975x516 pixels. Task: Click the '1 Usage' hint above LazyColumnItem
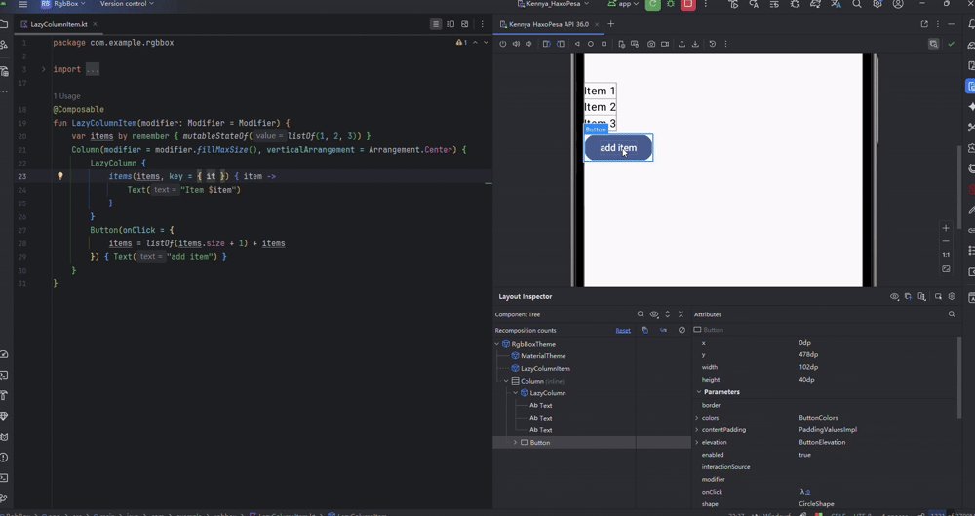66,96
